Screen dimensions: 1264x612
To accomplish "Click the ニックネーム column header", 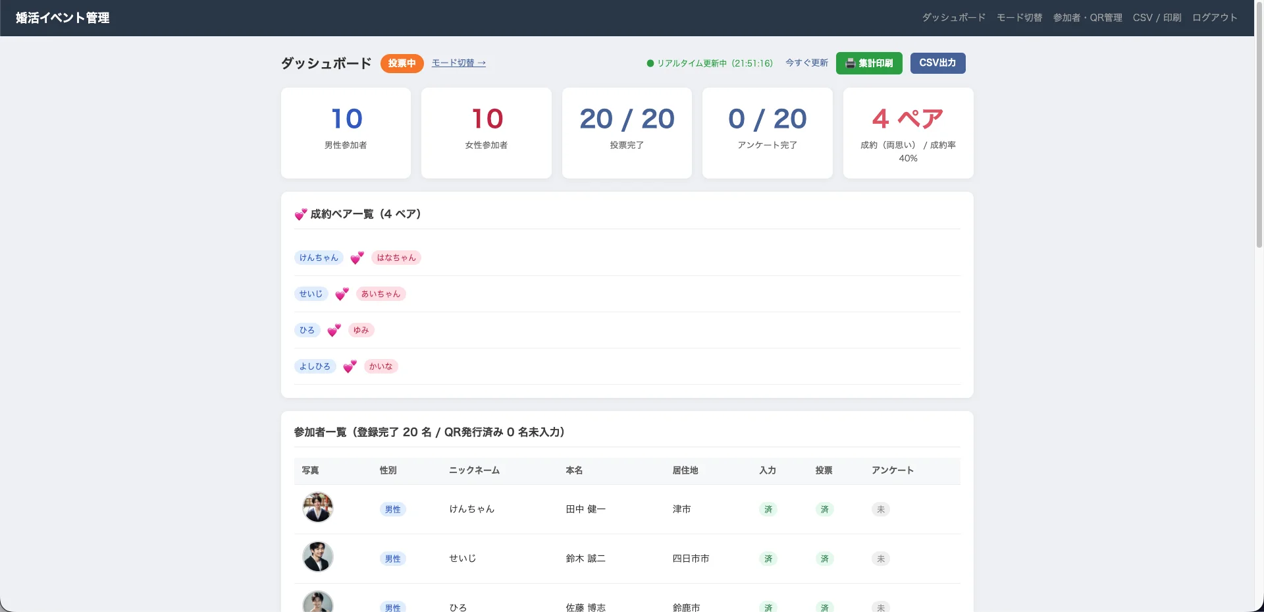I will tap(474, 470).
